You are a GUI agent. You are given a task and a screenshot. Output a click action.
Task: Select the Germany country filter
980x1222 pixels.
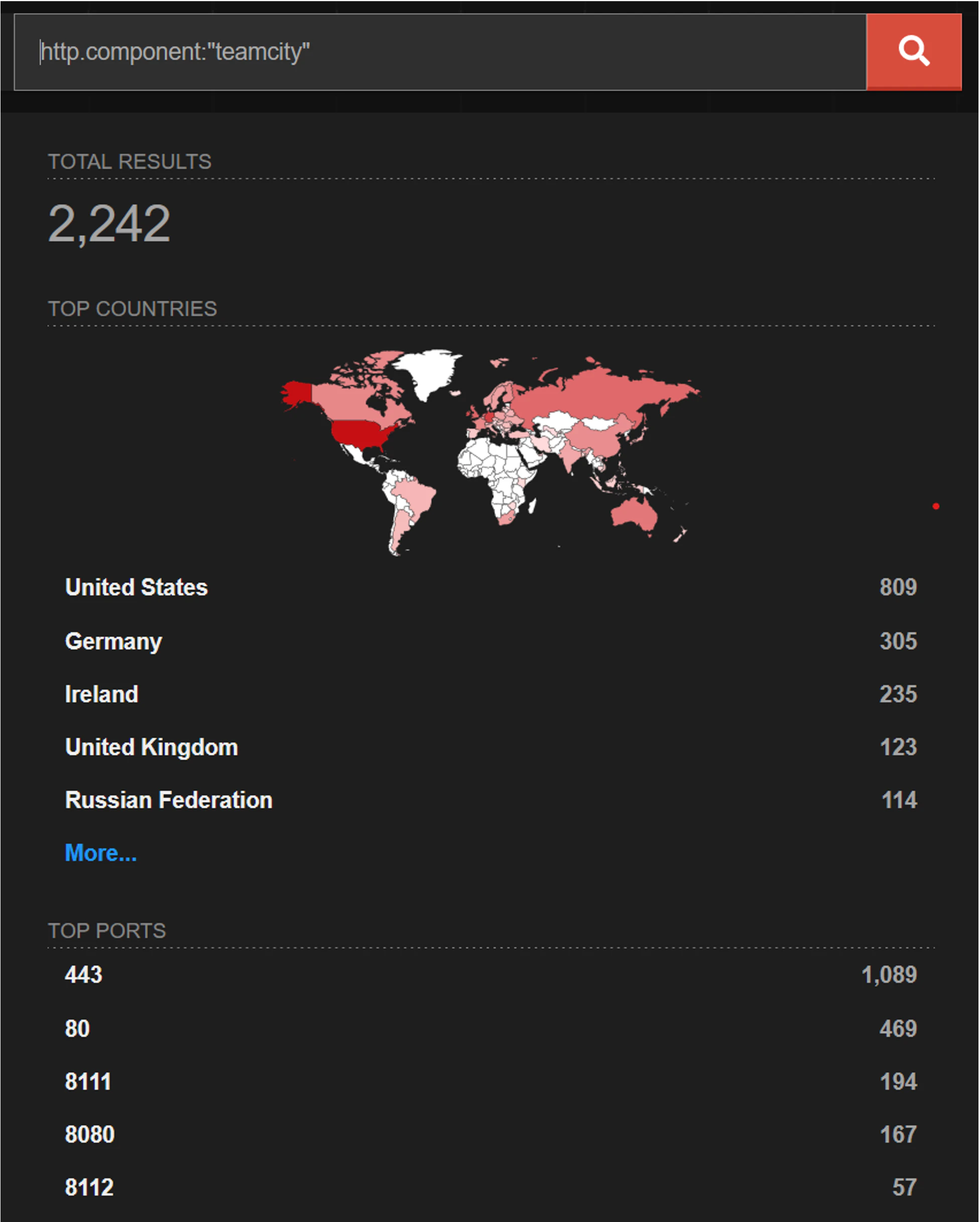[x=113, y=641]
